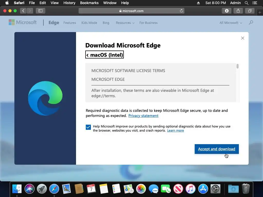Click the Edge heading link

pyautogui.click(x=54, y=23)
